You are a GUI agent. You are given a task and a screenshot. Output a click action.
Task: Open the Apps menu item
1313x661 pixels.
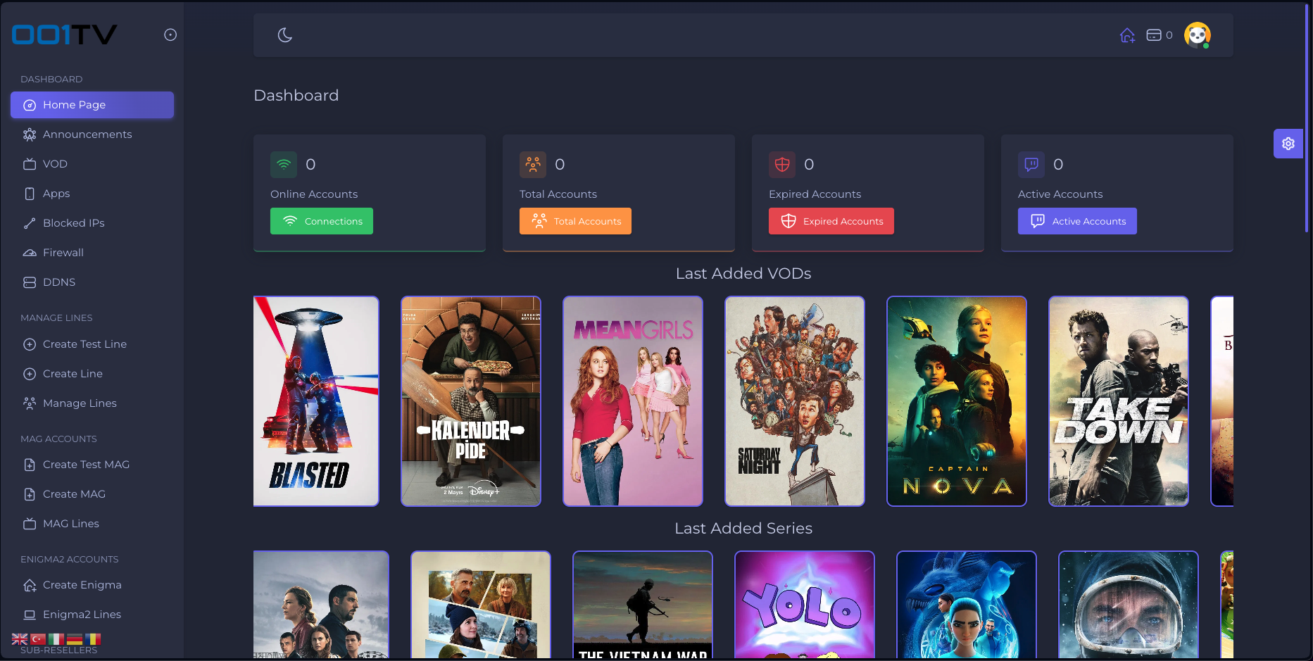tap(92, 194)
